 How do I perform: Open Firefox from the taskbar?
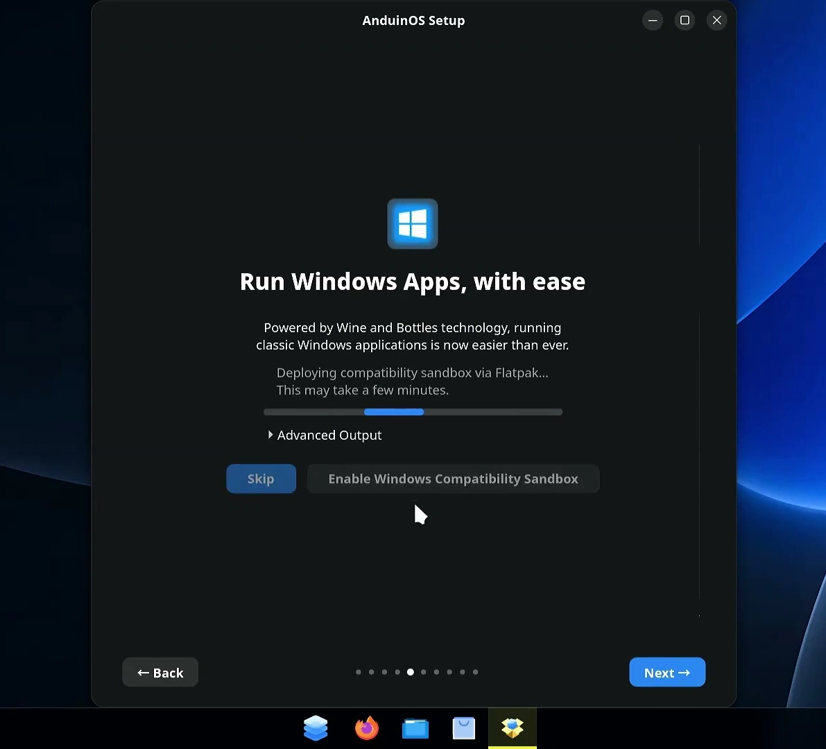pos(367,728)
